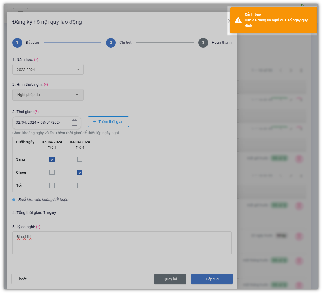Check Tối checkbox for 02/04/2024
The image size is (322, 293).
point(52,185)
